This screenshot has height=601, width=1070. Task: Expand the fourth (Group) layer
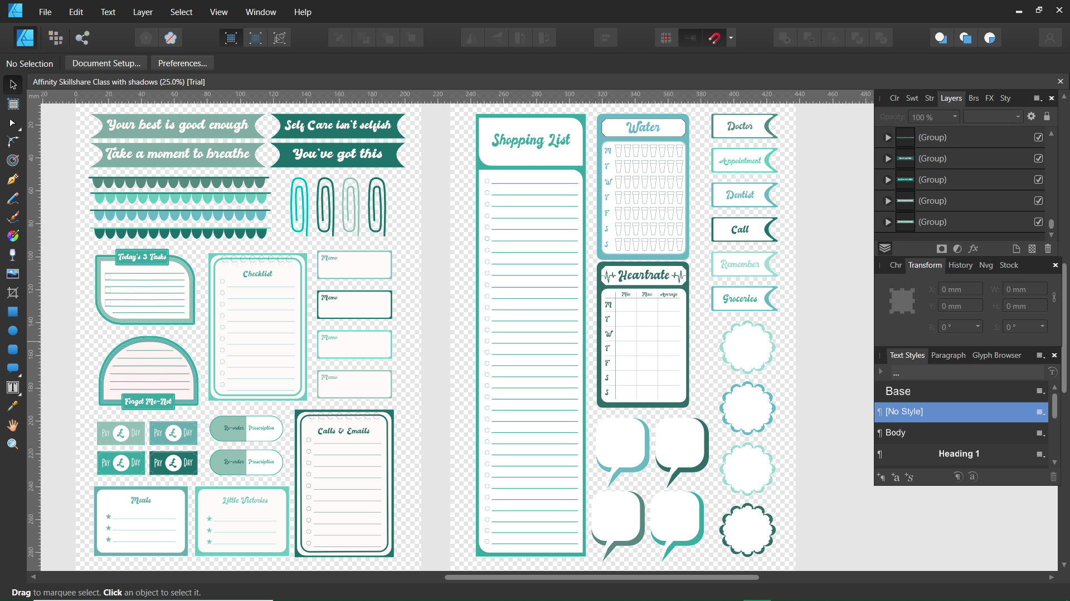(888, 201)
